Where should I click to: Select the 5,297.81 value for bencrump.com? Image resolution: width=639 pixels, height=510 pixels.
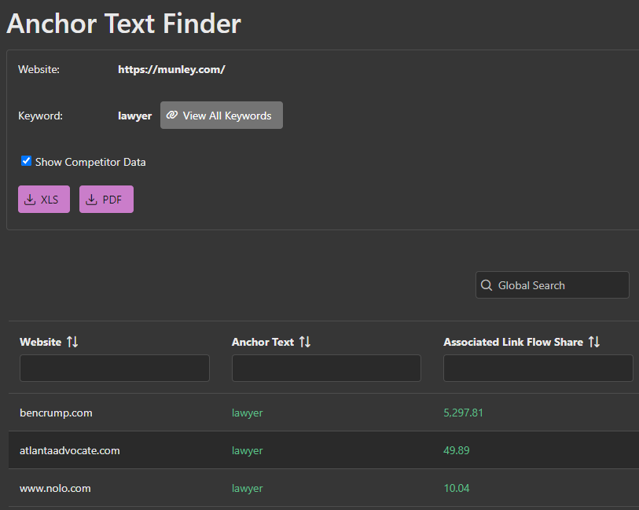click(462, 413)
